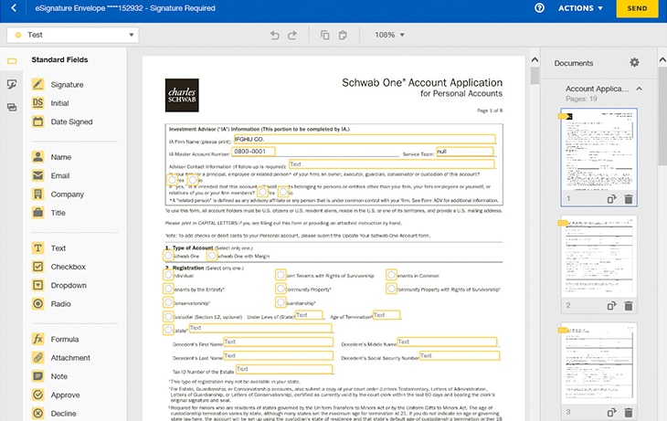
Task: Select the merge fields sidebar tab icon
Action: (x=12, y=107)
